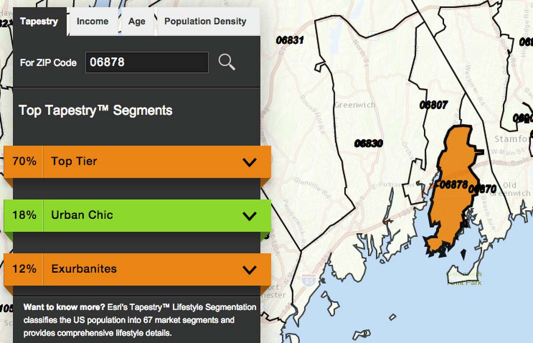Click the Exurbanites segment bar
533x343 pixels.
133,269
